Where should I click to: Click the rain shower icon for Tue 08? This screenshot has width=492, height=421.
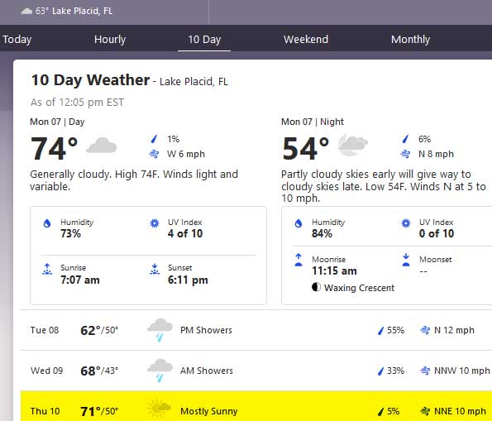(160, 330)
